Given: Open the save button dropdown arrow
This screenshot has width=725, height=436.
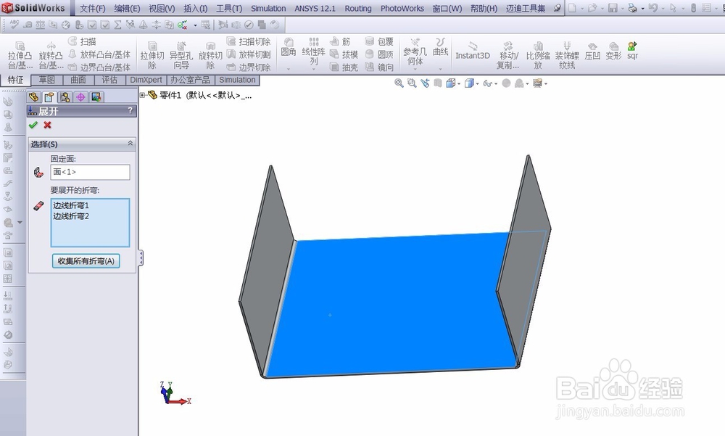Looking at the screenshot, I should (x=623, y=8).
